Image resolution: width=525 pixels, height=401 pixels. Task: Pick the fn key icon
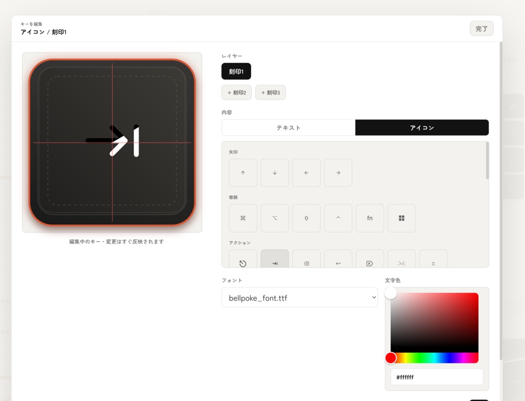[x=370, y=218]
